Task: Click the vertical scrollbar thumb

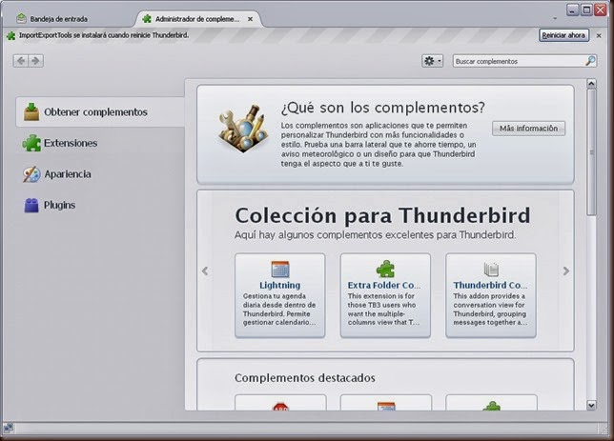Action: (591, 151)
